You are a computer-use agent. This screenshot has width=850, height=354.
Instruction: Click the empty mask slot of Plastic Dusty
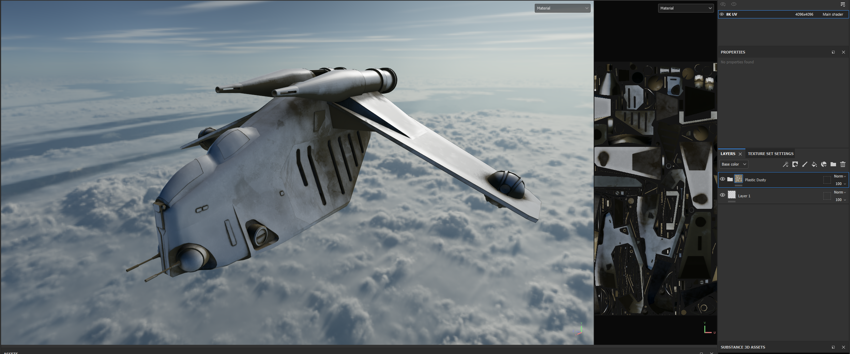[827, 180]
